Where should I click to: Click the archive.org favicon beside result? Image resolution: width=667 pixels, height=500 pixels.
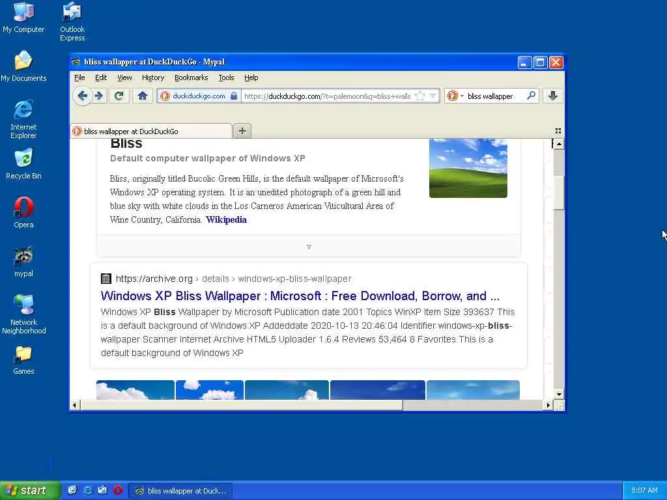[106, 279]
